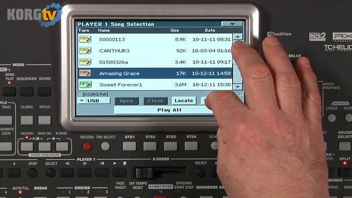Select the 01580326a song row
The image size is (352, 198).
click(155, 62)
